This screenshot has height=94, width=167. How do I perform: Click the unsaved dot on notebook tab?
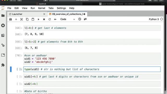tap(84, 14)
